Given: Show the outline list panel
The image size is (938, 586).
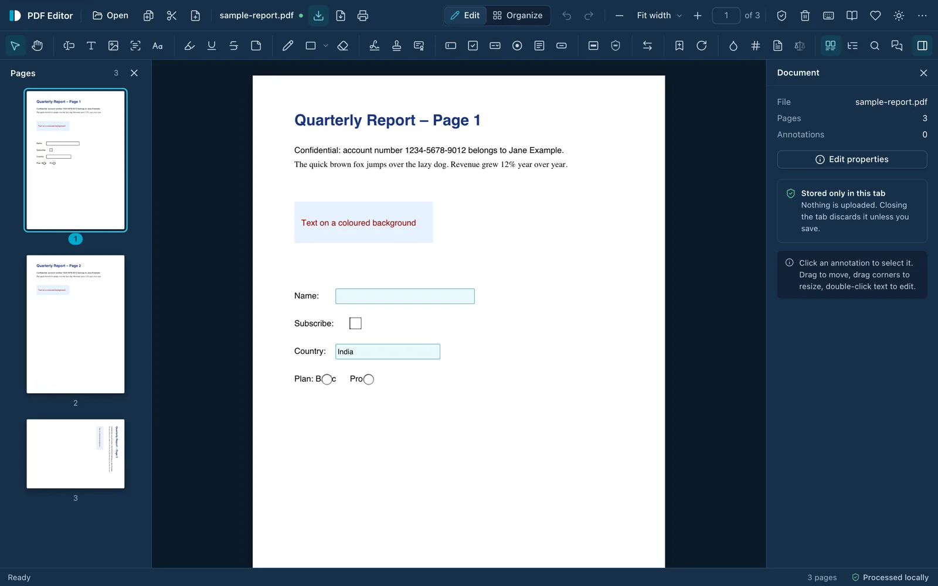Looking at the screenshot, I should (852, 46).
